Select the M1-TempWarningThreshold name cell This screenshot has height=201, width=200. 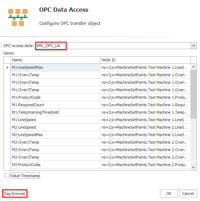tap(55, 112)
